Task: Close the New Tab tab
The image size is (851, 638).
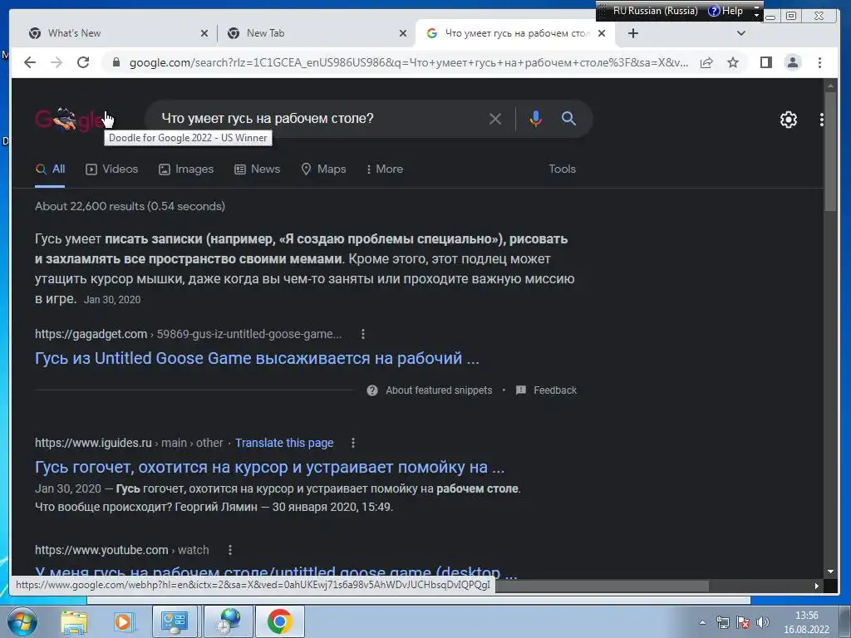Action: pos(403,33)
